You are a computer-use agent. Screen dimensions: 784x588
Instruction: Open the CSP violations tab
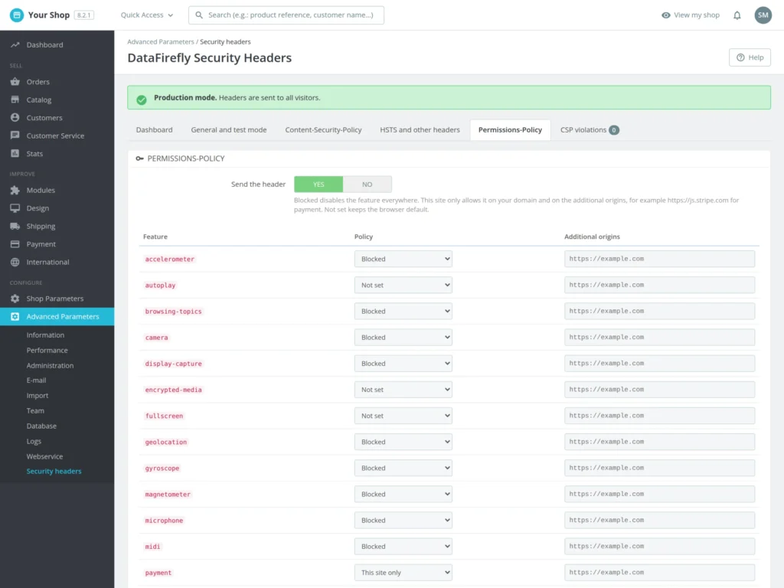pos(590,130)
